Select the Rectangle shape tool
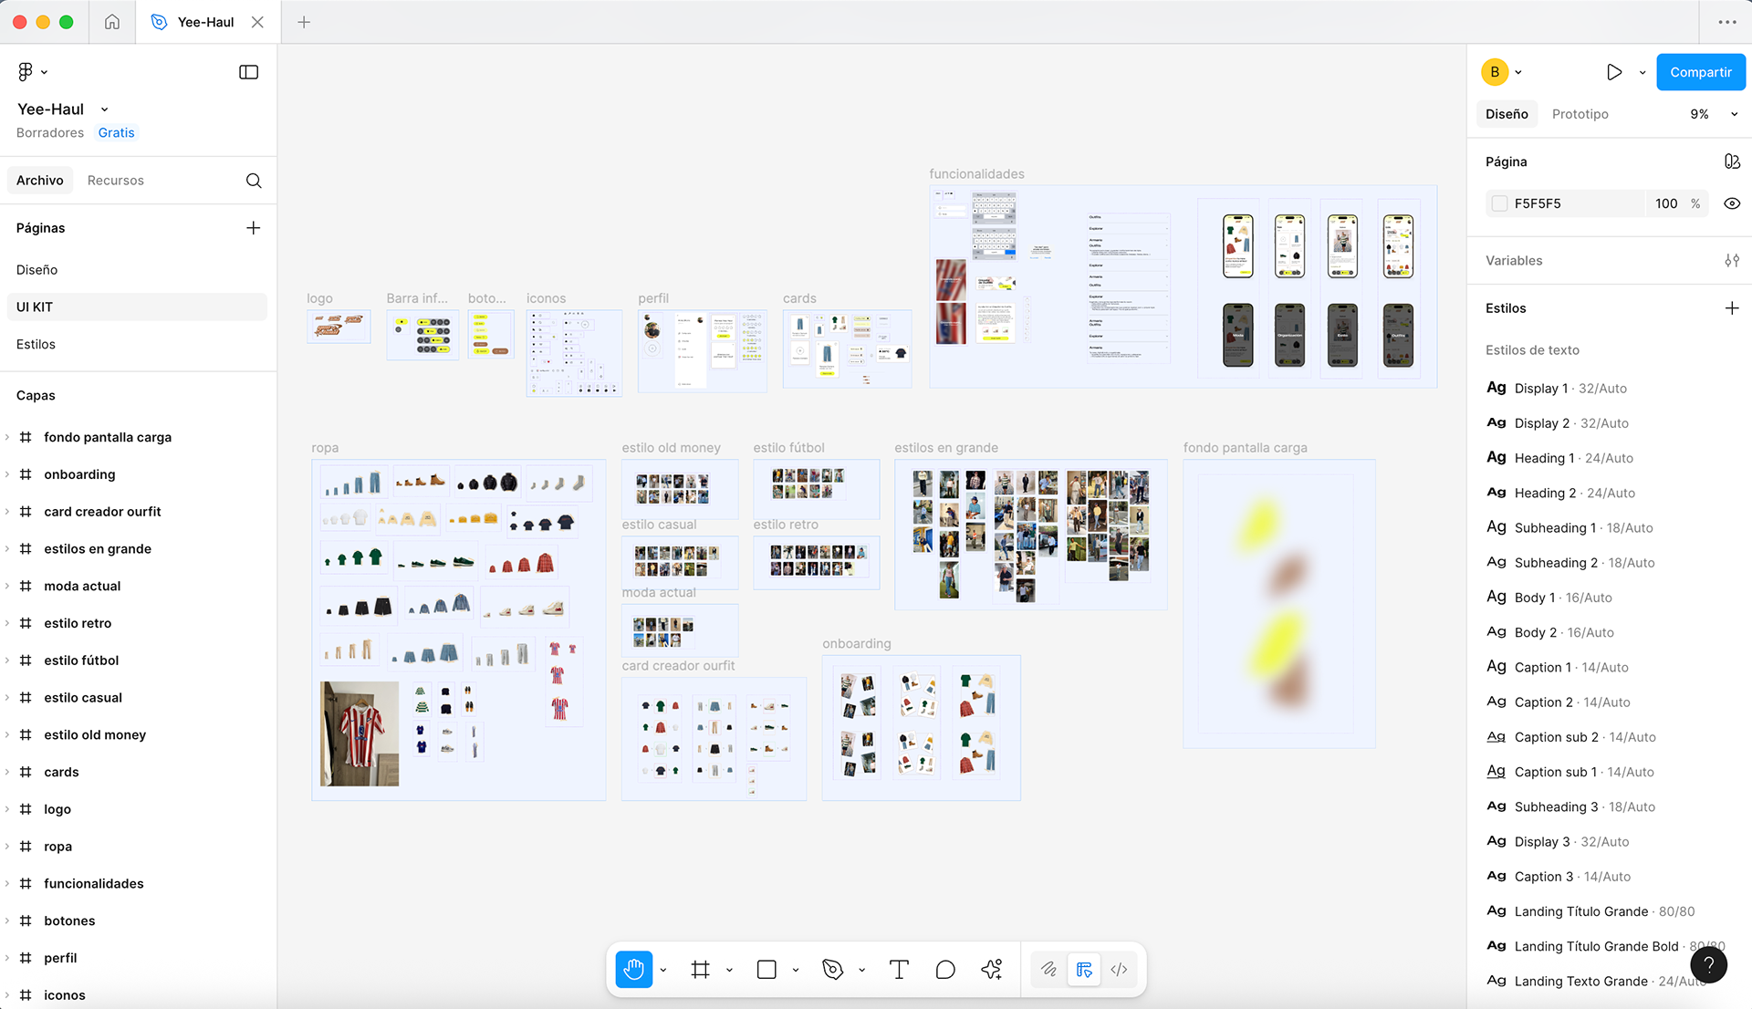The height and width of the screenshot is (1009, 1752). 766,970
